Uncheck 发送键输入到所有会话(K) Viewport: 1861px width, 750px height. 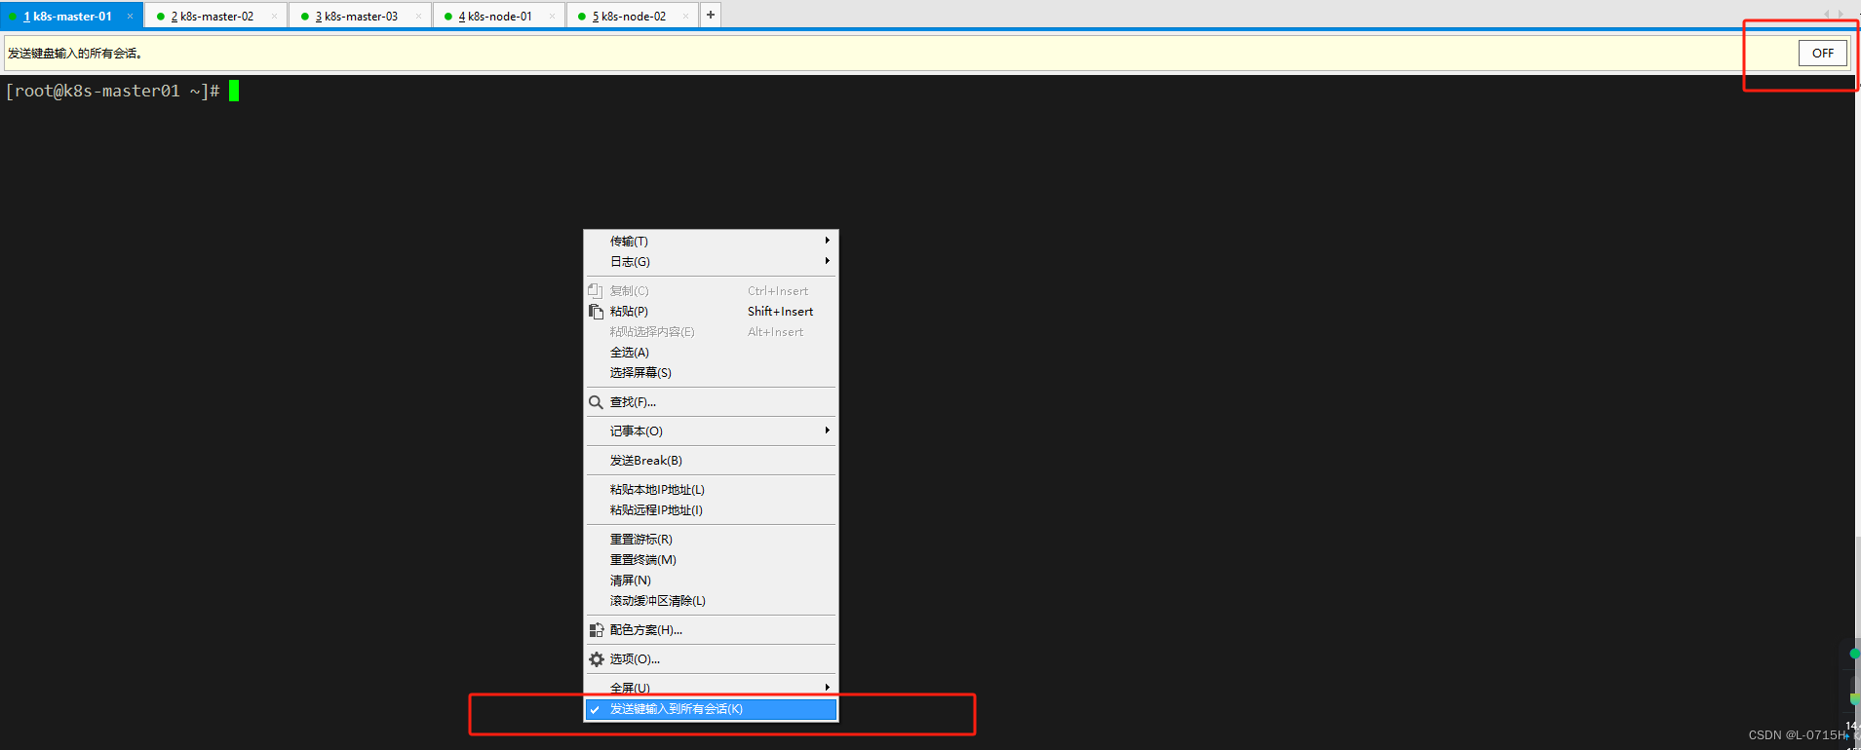(711, 709)
